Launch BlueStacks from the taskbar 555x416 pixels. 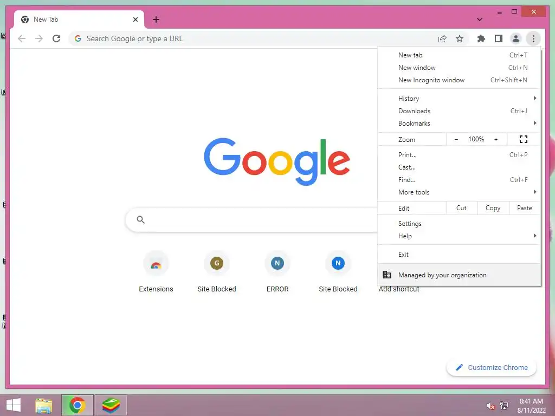click(x=111, y=405)
